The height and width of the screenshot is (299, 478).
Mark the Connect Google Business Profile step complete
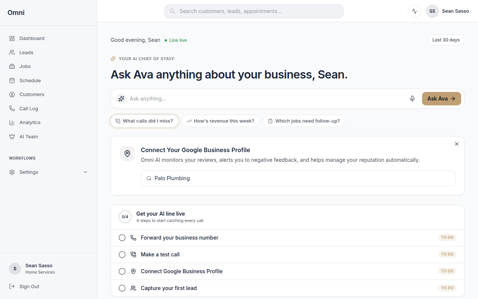pyautogui.click(x=122, y=271)
